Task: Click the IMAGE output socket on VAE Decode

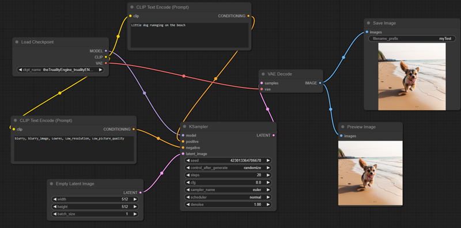Action: pyautogui.click(x=320, y=83)
